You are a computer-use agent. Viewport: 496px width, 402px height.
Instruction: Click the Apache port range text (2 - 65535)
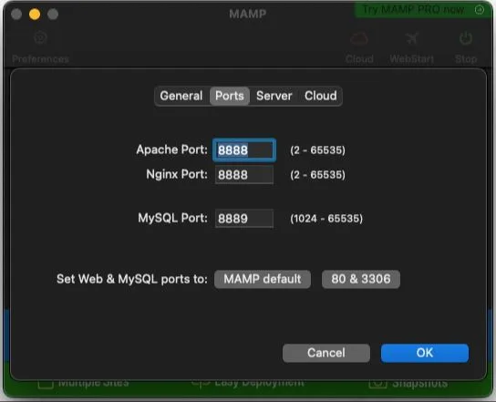[x=317, y=150]
